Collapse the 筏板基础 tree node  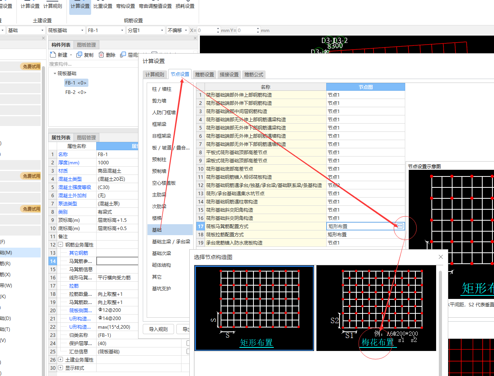pos(55,74)
